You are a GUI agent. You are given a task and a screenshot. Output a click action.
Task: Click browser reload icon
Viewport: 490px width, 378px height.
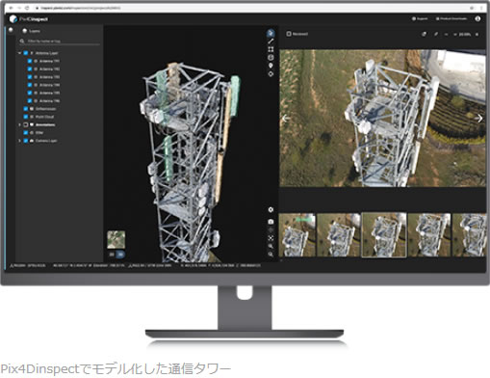(x=27, y=8)
